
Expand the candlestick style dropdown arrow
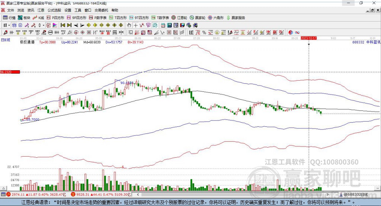(x=44, y=25)
